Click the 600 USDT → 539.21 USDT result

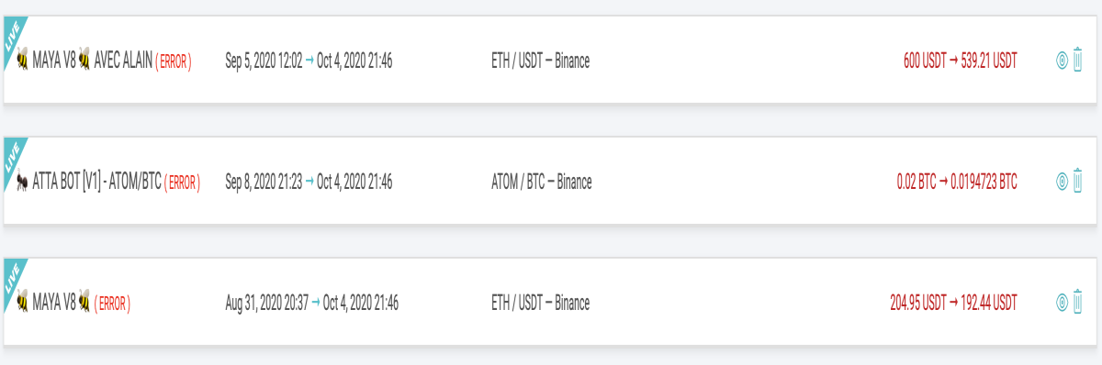point(961,62)
